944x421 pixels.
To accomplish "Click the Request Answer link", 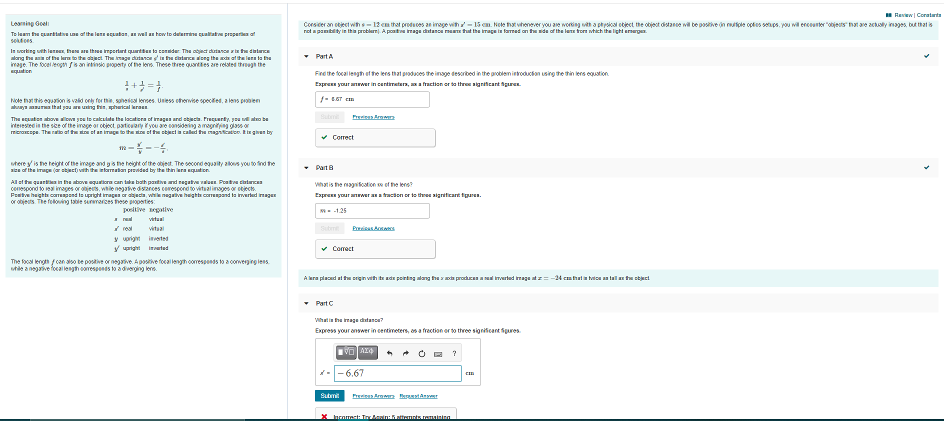I will coord(418,396).
